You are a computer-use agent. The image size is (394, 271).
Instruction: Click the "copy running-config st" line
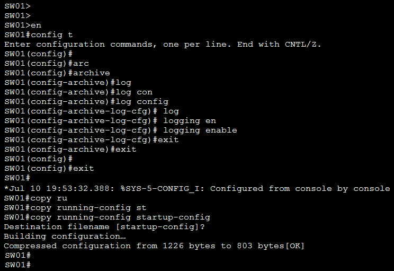click(75, 208)
